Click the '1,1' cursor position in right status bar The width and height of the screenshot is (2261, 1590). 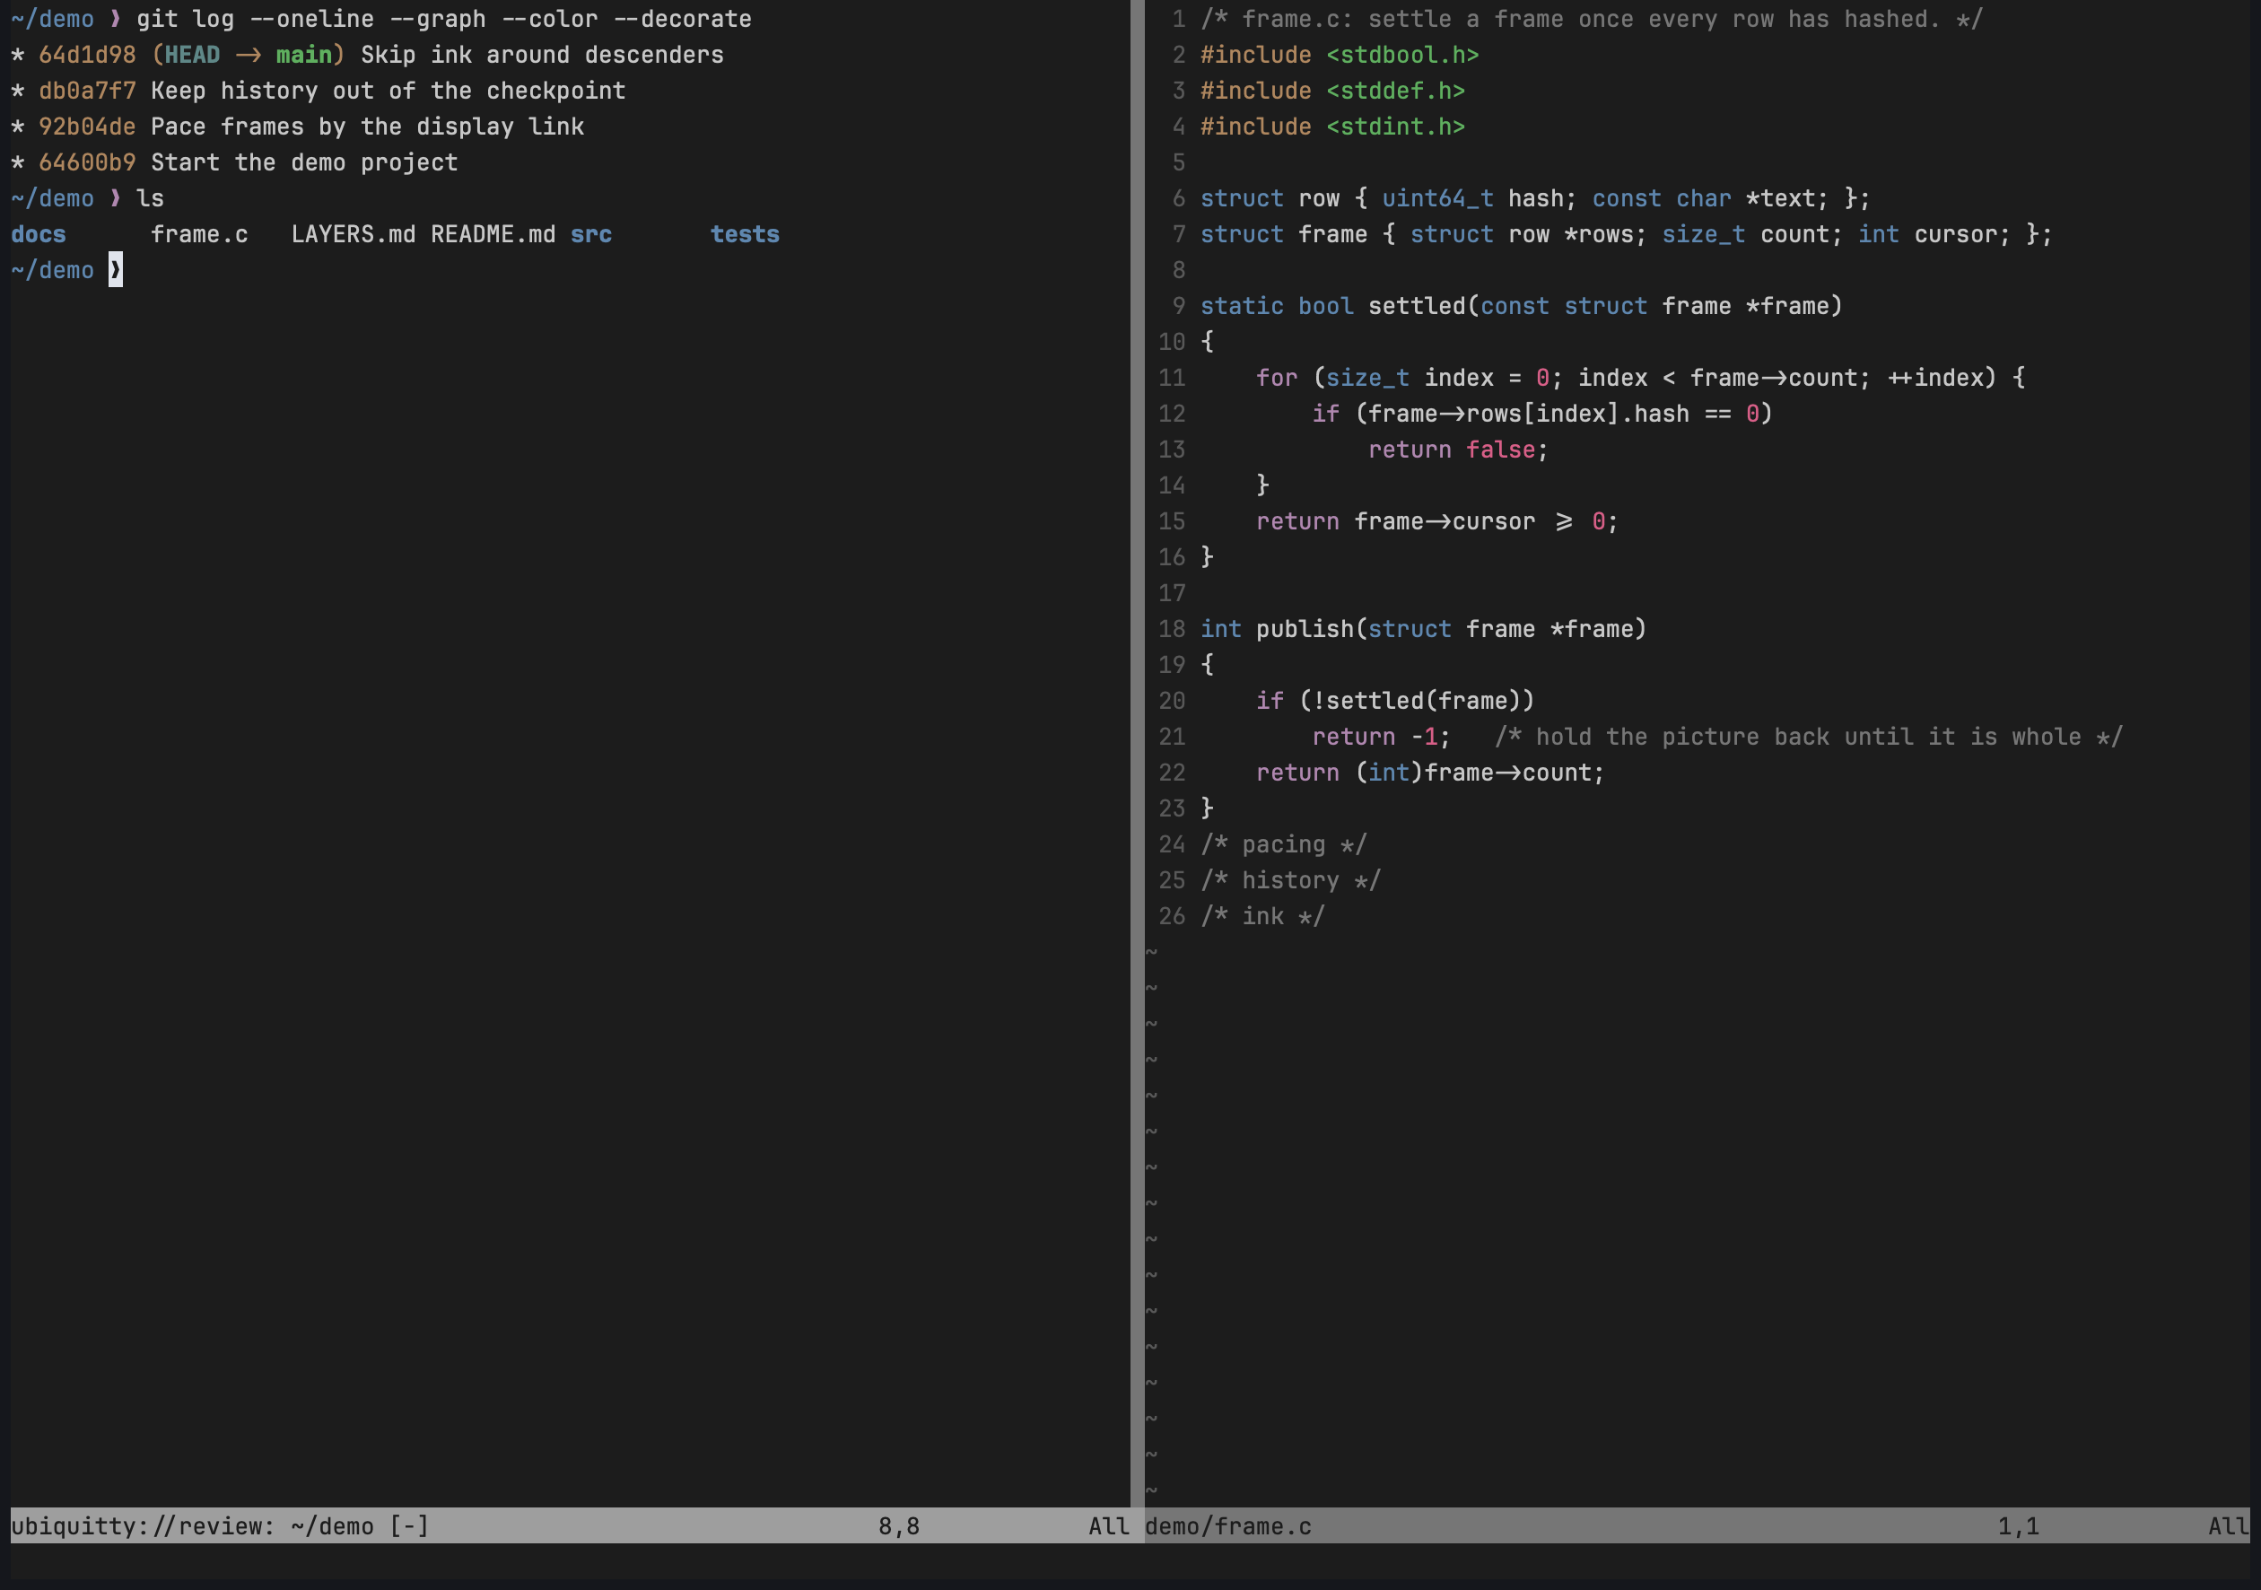coord(2019,1526)
